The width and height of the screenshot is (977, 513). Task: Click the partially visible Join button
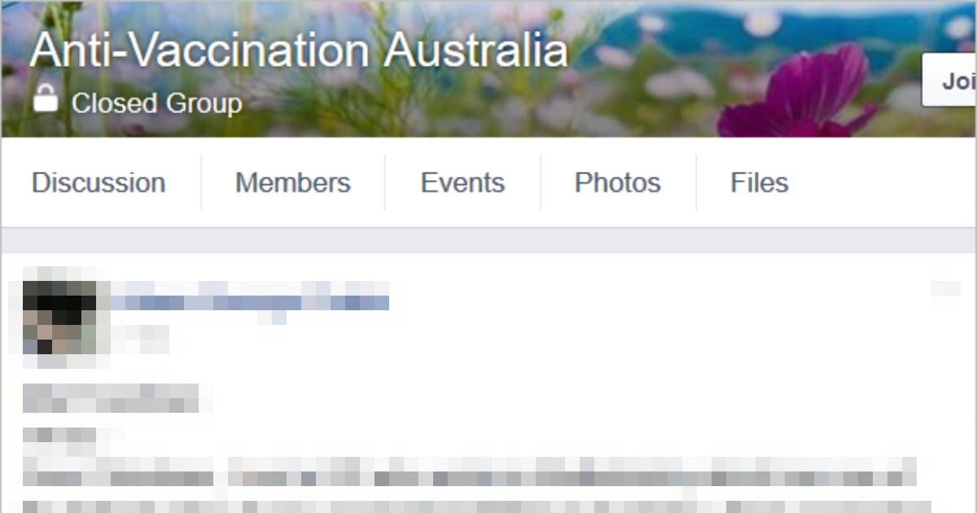tap(950, 81)
